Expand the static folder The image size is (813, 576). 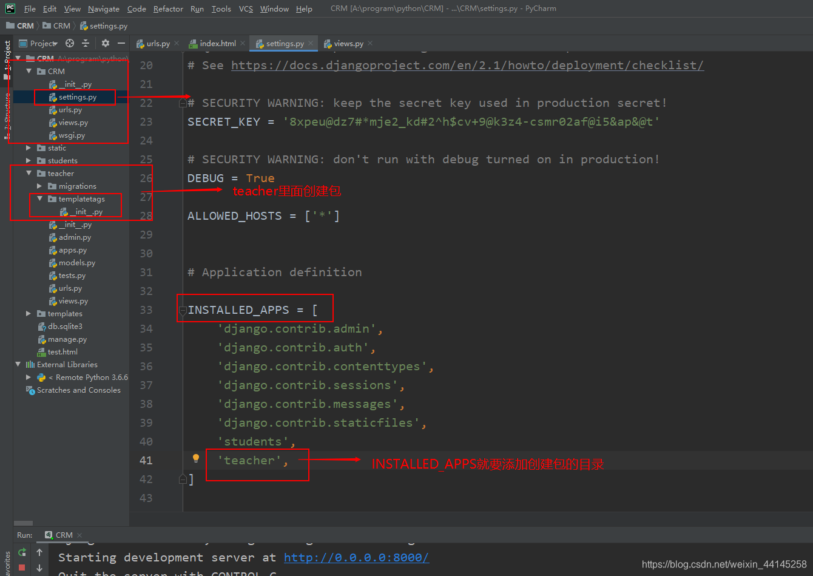[29, 147]
